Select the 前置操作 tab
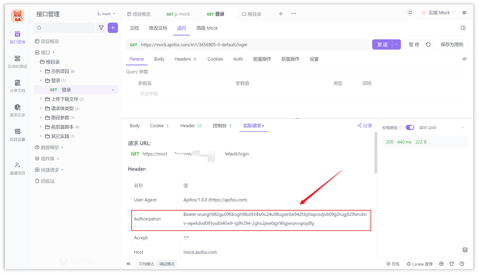This screenshot has height=274, width=479. coord(262,59)
